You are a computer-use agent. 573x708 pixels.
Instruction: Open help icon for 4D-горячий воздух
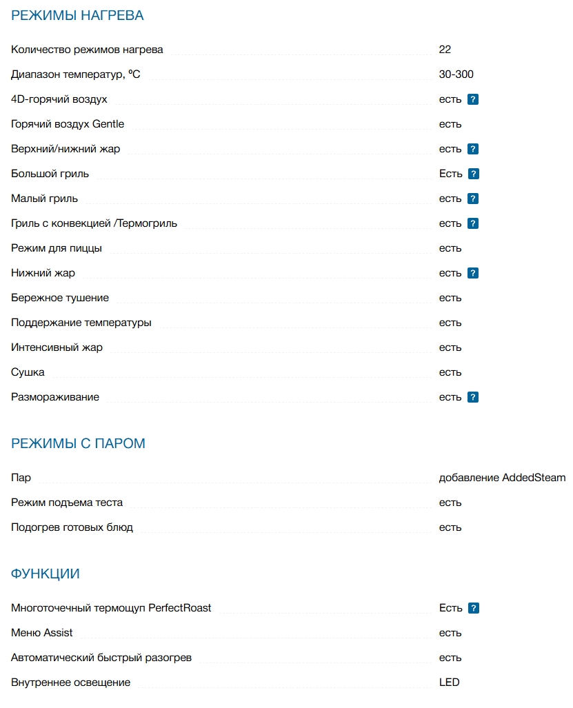click(473, 99)
